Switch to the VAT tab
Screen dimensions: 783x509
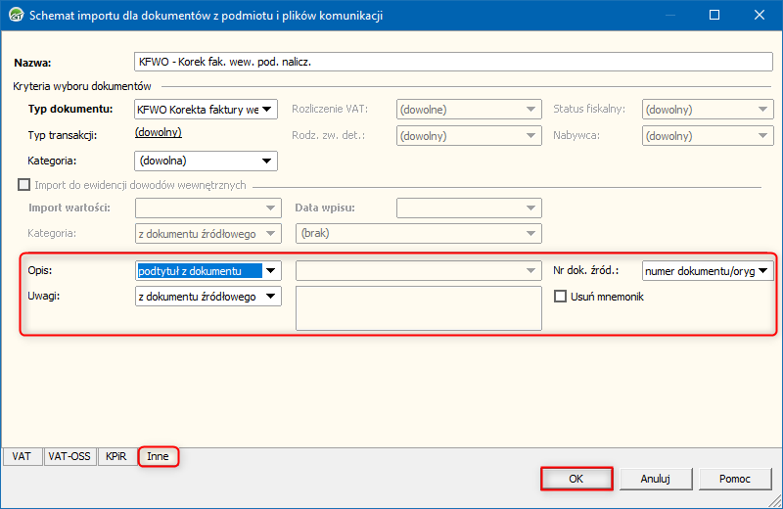[22, 455]
